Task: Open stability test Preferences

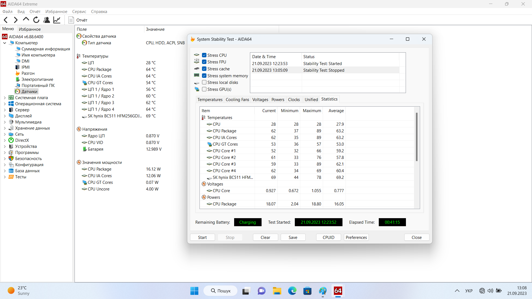Action: point(356,238)
